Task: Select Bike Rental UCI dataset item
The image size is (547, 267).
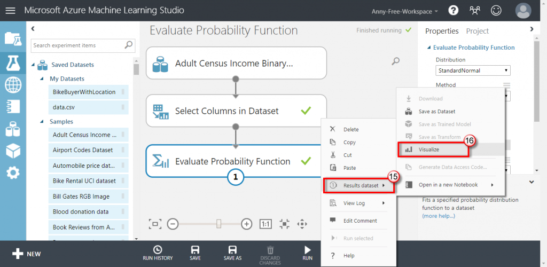Action: pyautogui.click(x=89, y=181)
